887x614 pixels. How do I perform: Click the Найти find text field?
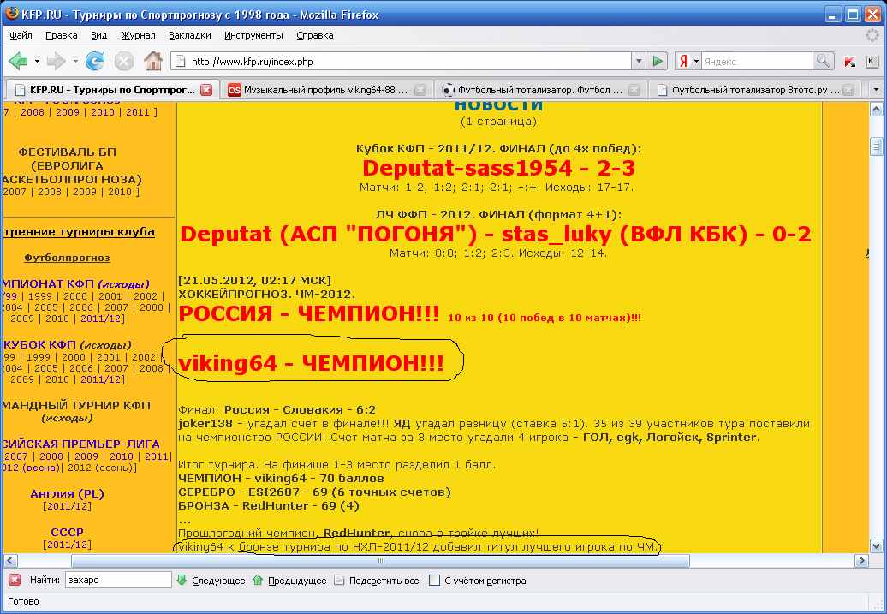point(117,580)
